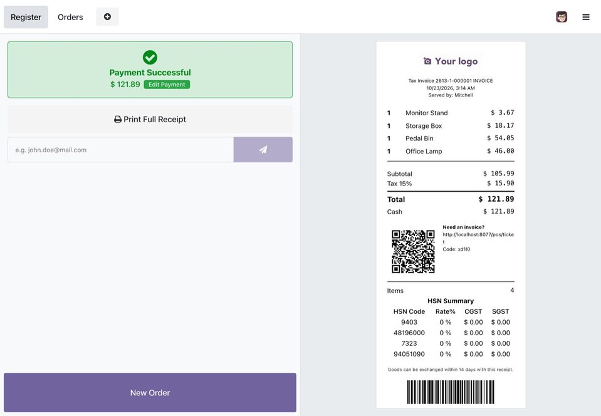
Task: Focus the email address input field
Action: 120,150
